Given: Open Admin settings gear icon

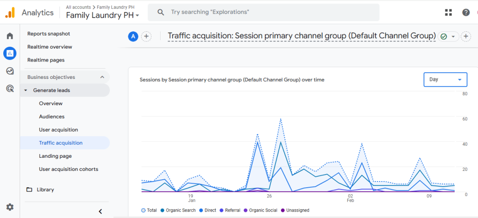Looking at the screenshot, I should pyautogui.click(x=10, y=207).
